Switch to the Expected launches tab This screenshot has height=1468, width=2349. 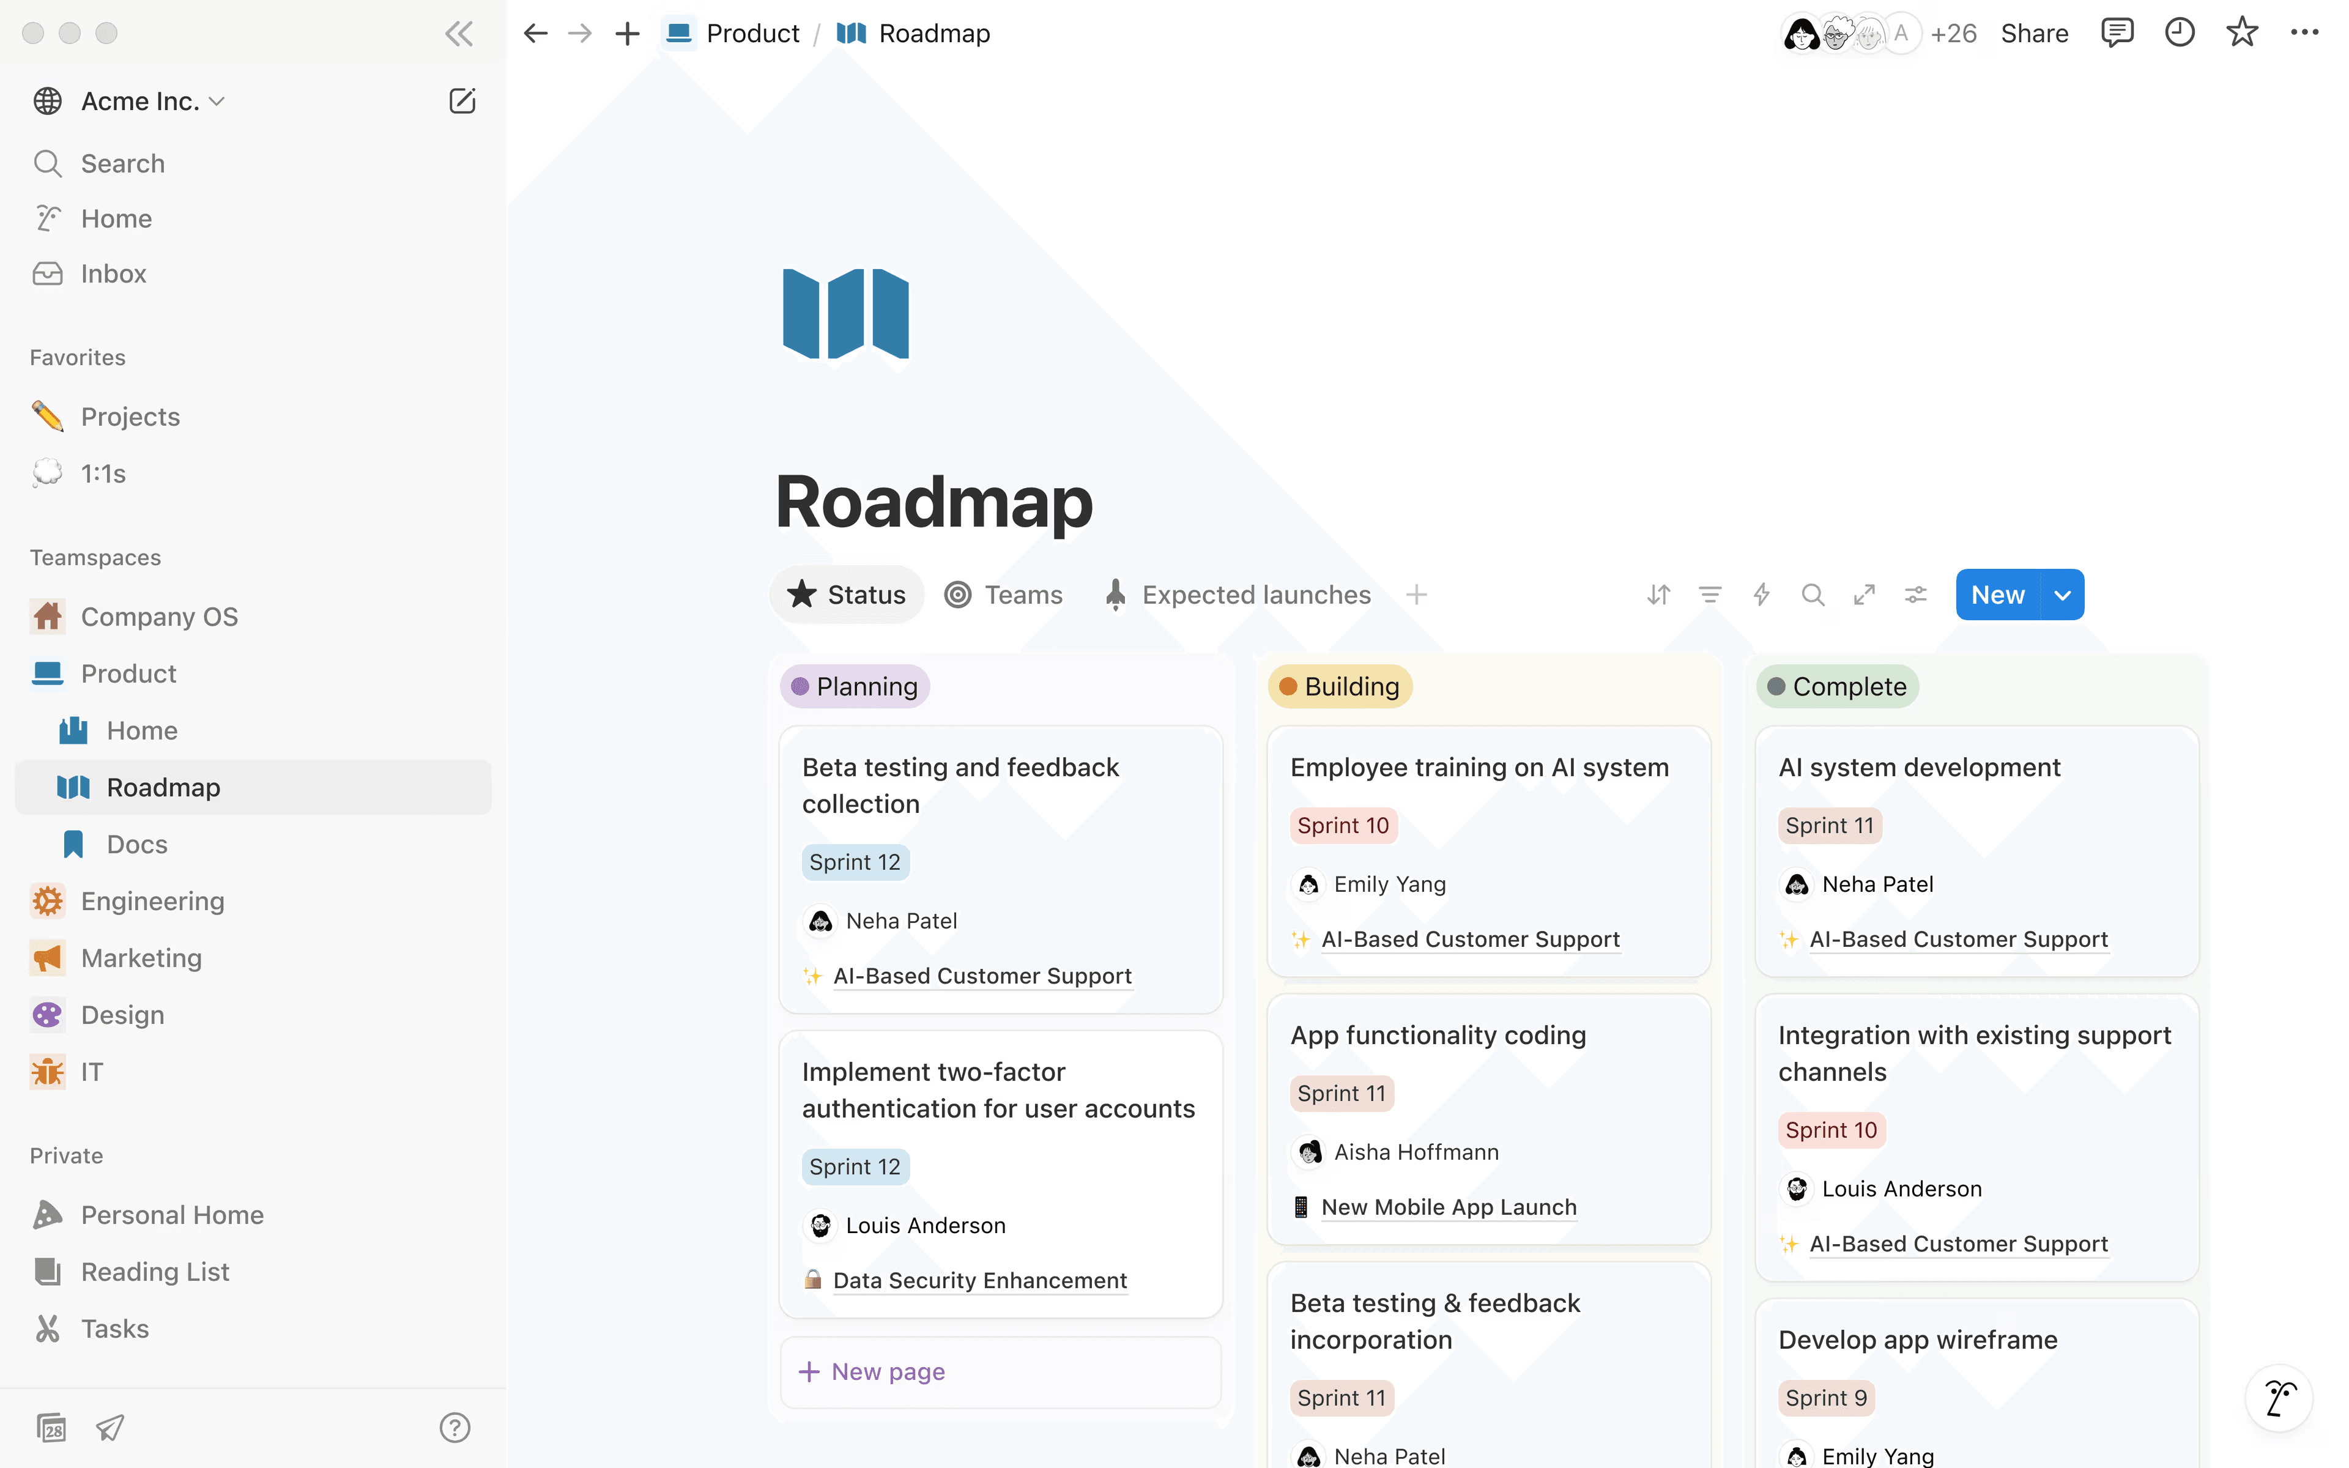tap(1238, 594)
